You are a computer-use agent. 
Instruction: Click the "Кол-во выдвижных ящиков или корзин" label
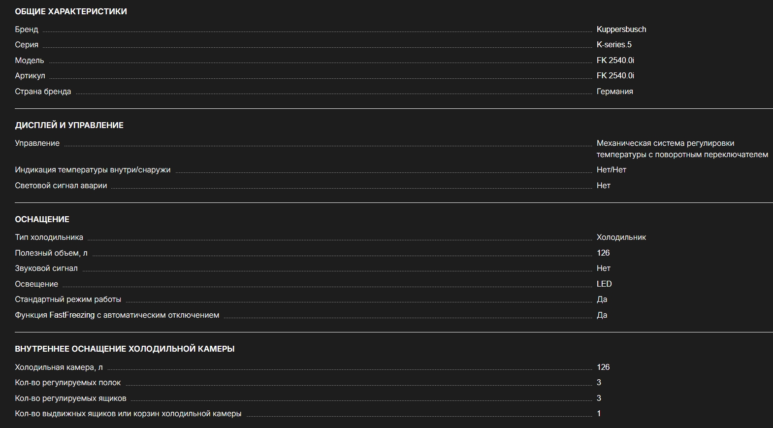pos(128,413)
